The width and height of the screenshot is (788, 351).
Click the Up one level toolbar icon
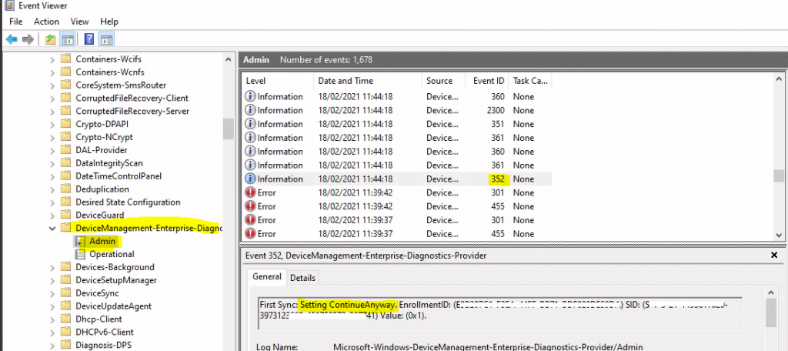(x=50, y=39)
